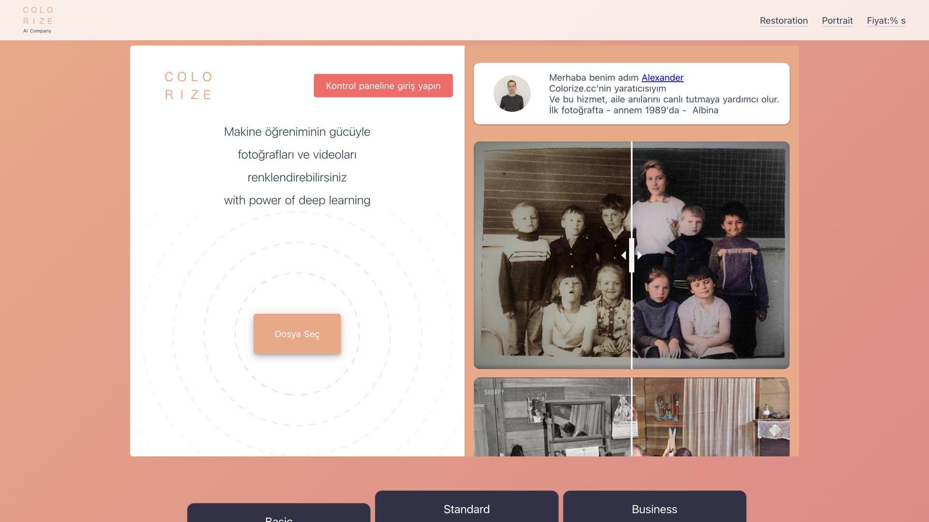Click the Colorize logo in the header
Screen dimensions: 929x522
tap(38, 20)
